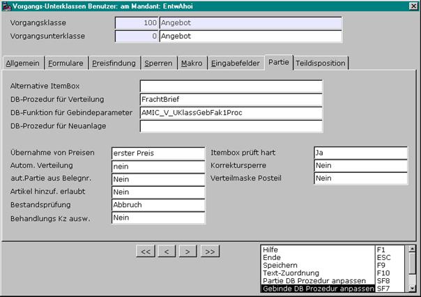Click the function list scrollbar up arrow
The height and width of the screenshot is (297, 421).
pos(412,249)
